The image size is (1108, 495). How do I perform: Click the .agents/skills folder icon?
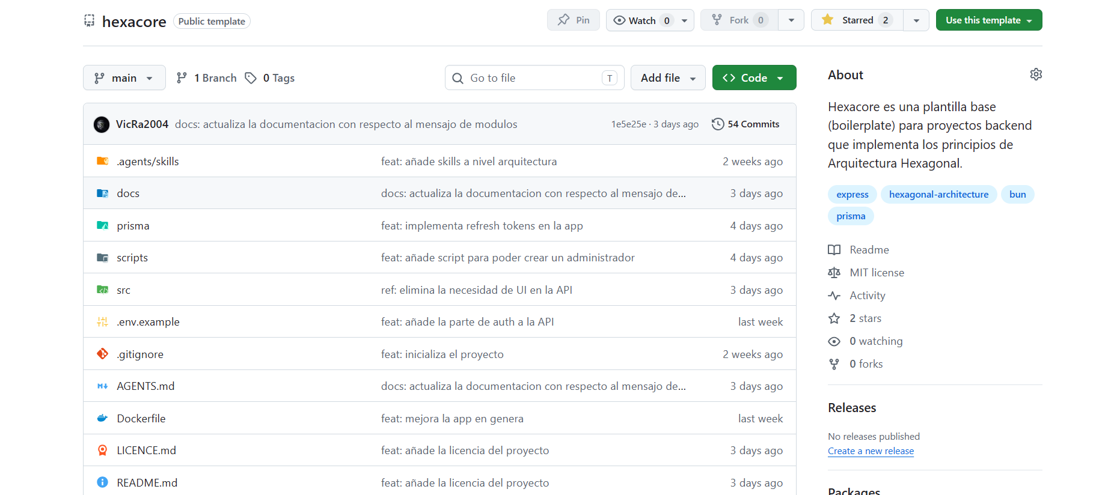[x=103, y=161]
